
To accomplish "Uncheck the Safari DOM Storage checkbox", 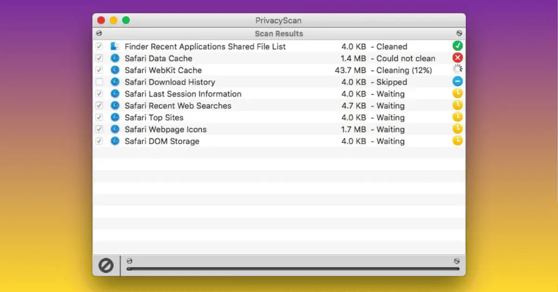I will 99,141.
